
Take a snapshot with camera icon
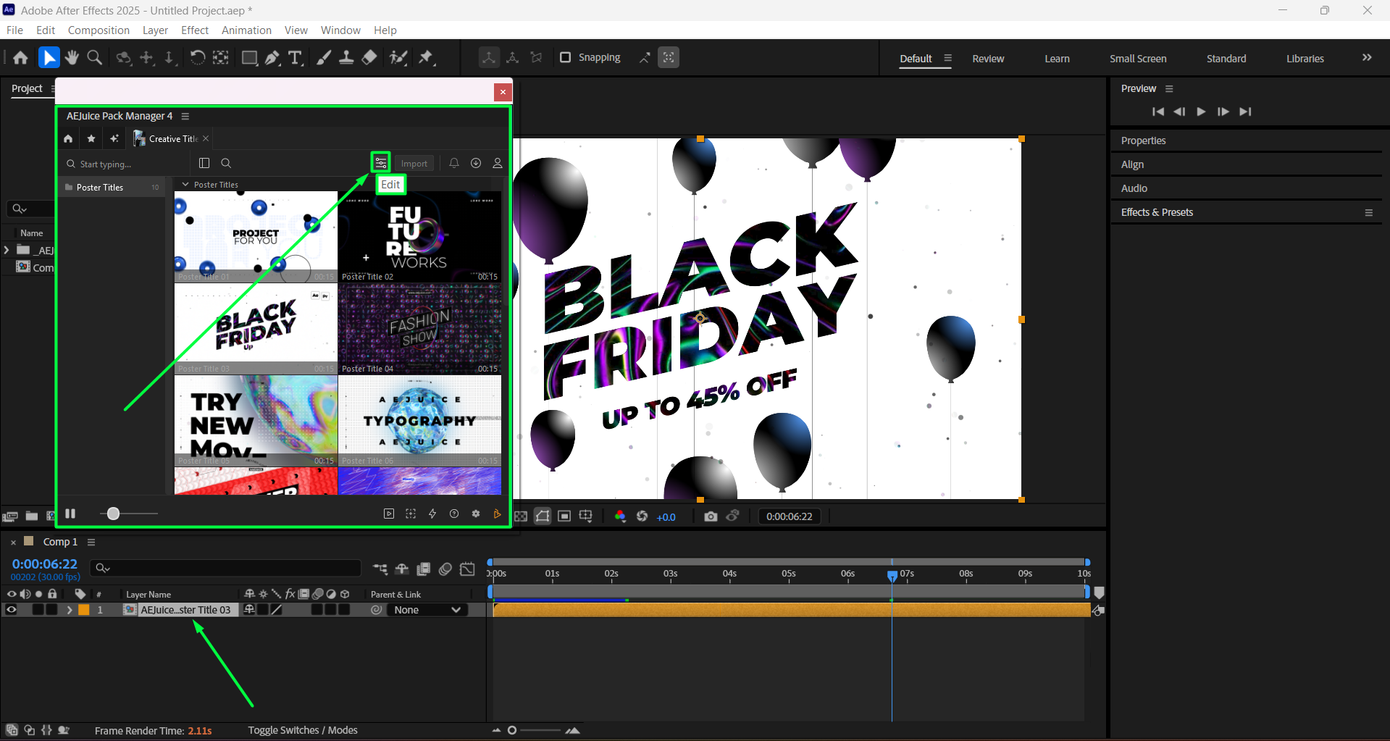pyautogui.click(x=711, y=516)
